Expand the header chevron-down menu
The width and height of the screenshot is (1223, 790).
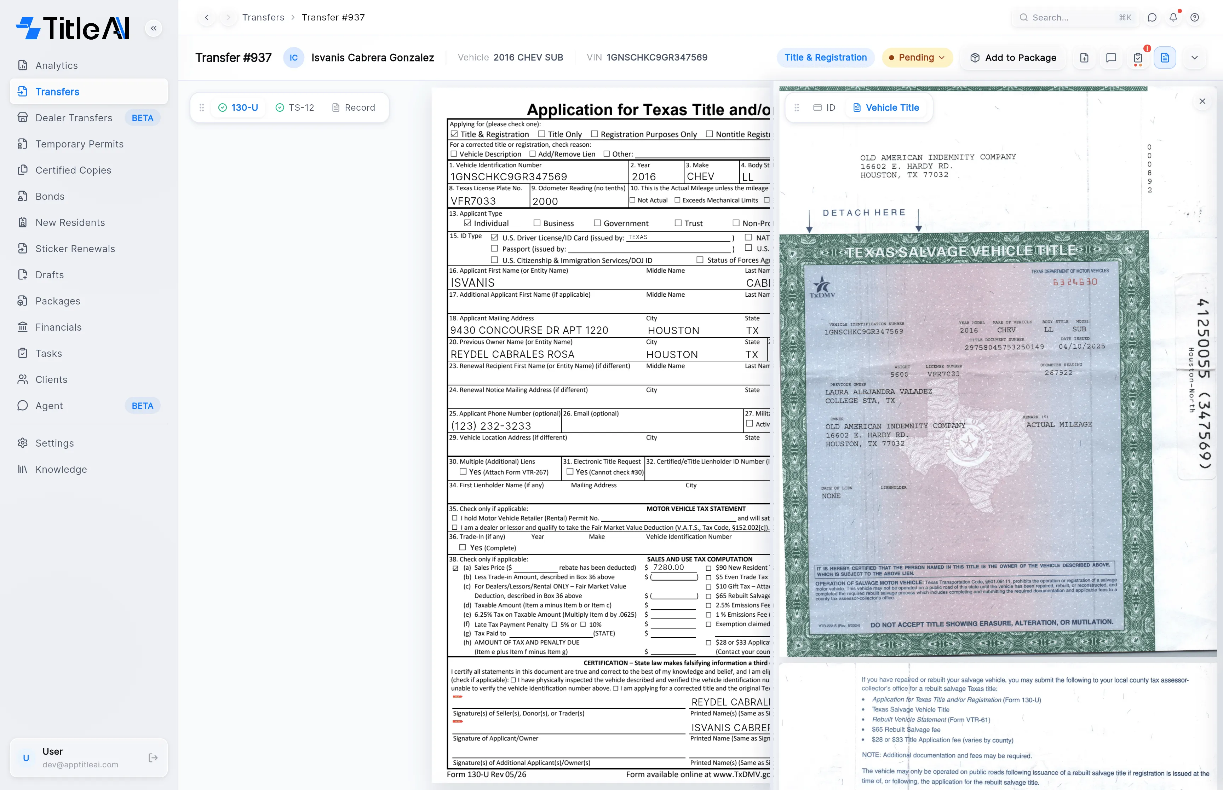pos(1195,57)
